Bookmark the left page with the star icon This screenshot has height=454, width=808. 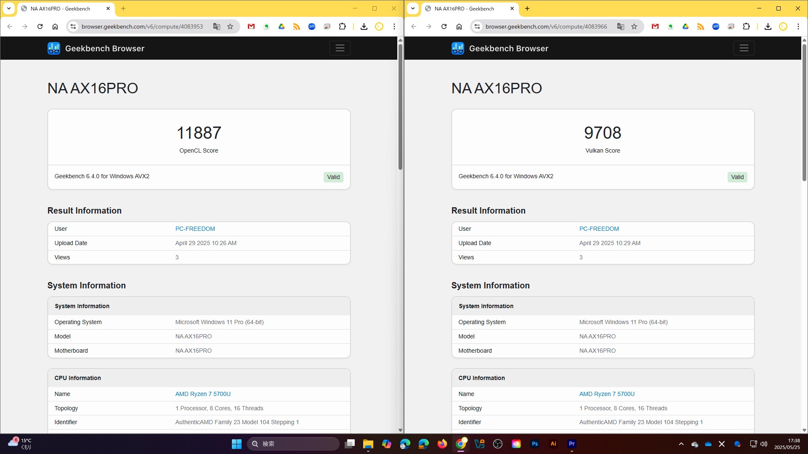(x=230, y=26)
